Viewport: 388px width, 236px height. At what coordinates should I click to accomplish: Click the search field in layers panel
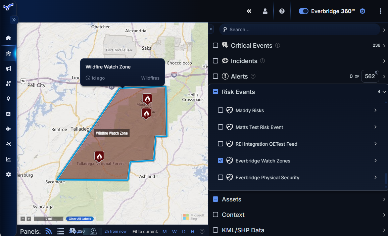click(x=300, y=30)
